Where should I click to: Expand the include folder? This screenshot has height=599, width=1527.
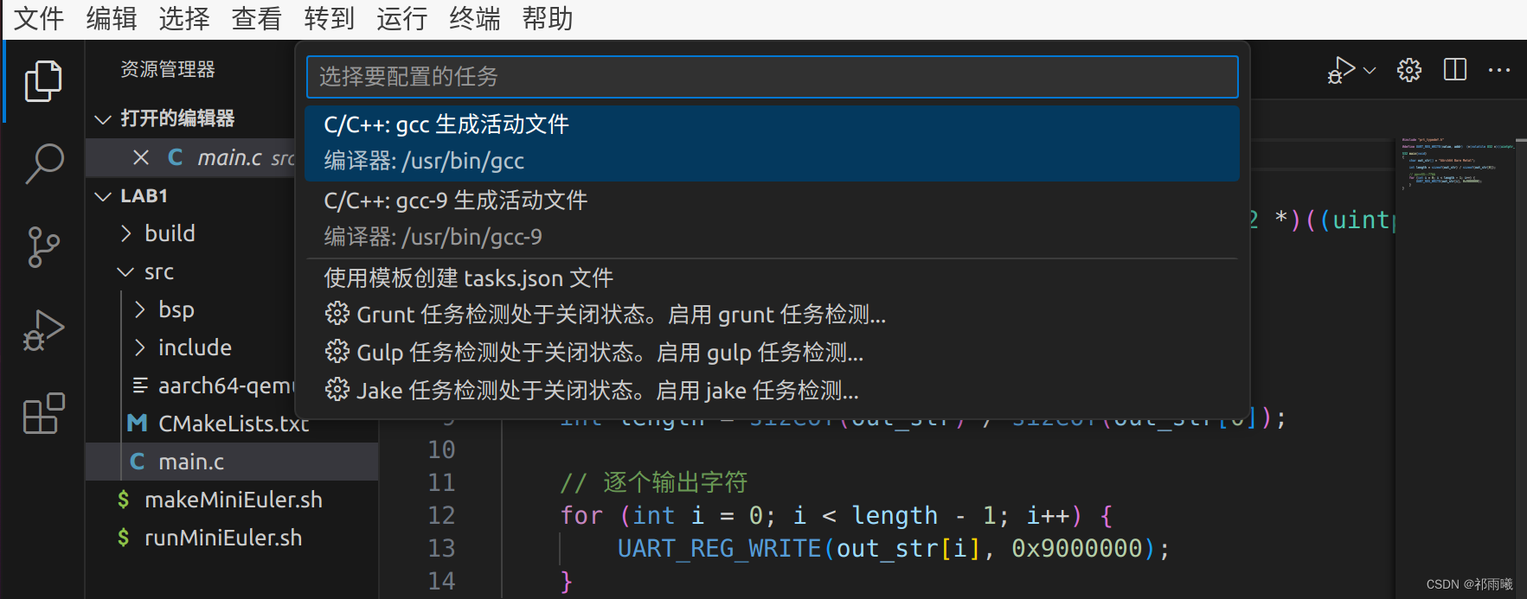click(x=140, y=347)
